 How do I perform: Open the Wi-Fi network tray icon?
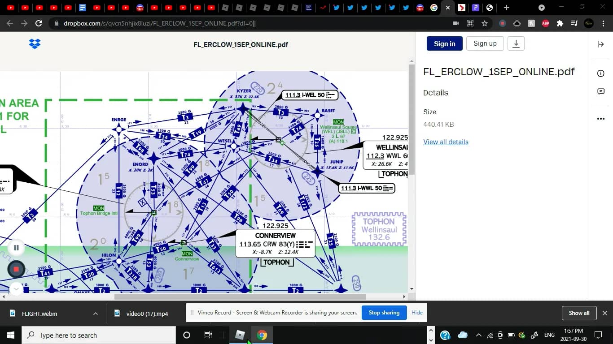[x=490, y=335]
